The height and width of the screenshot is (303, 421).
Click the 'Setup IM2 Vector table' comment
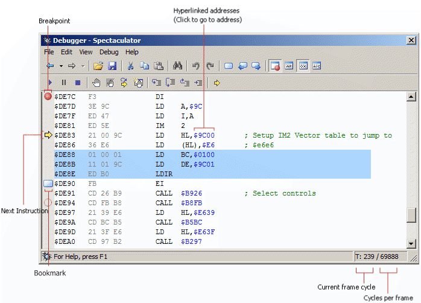(318, 135)
